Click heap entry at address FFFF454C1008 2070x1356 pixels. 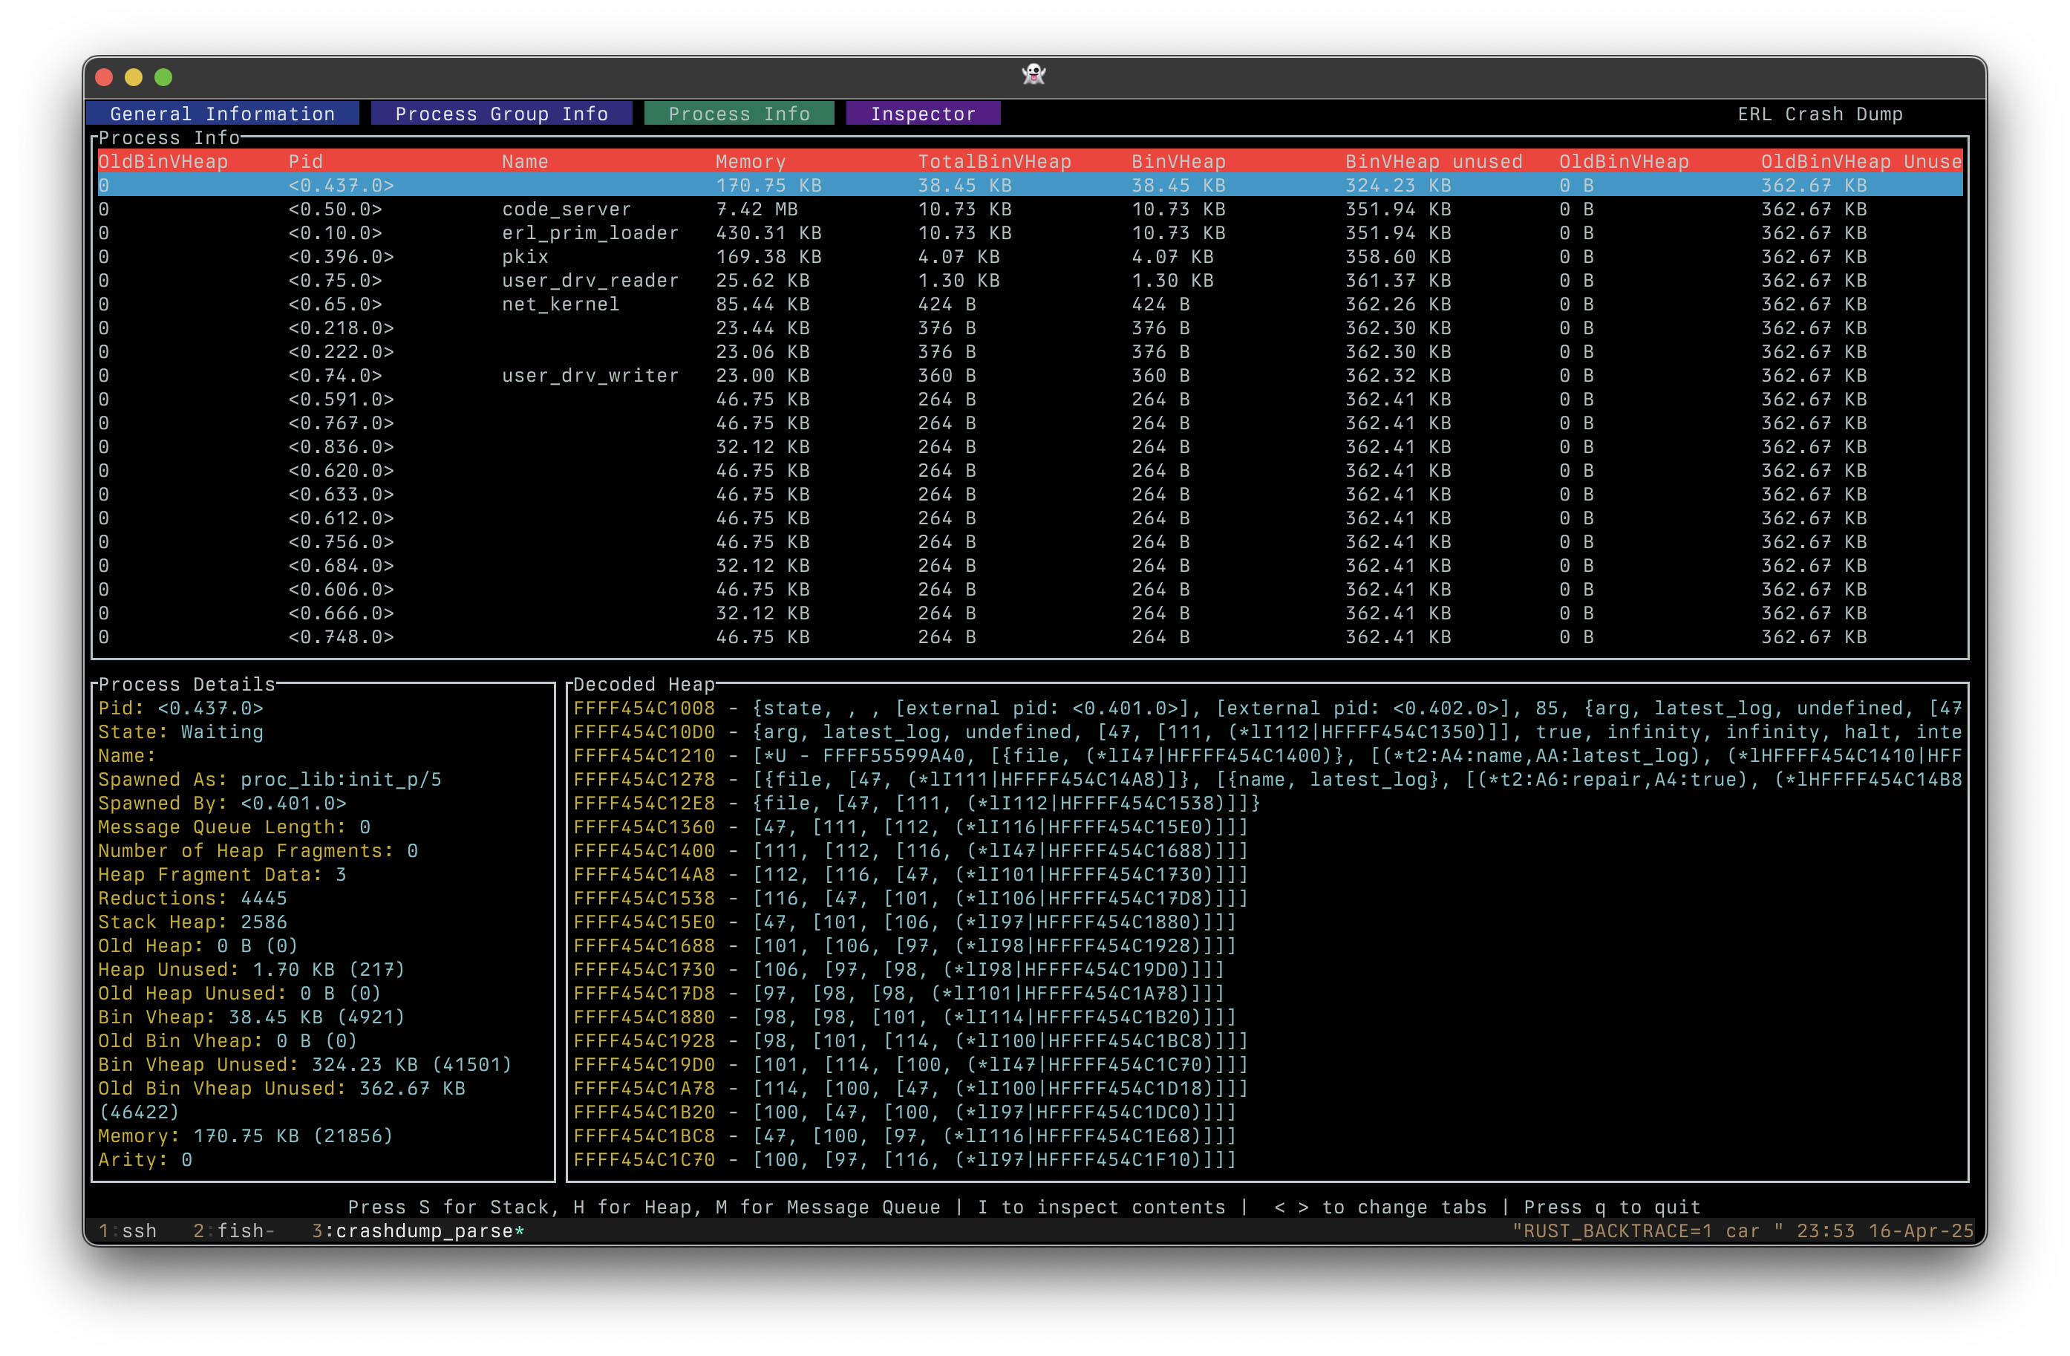point(644,709)
